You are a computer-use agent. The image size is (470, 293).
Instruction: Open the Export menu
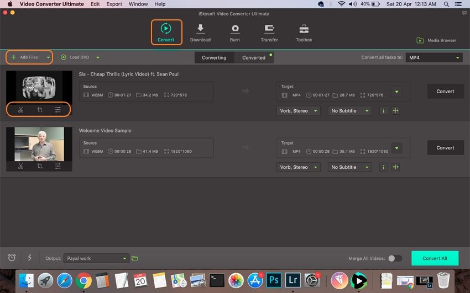point(114,4)
